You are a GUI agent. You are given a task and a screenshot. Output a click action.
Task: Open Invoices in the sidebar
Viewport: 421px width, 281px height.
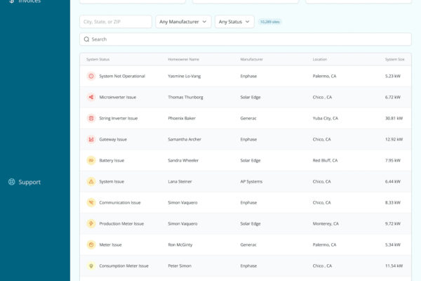25,1
